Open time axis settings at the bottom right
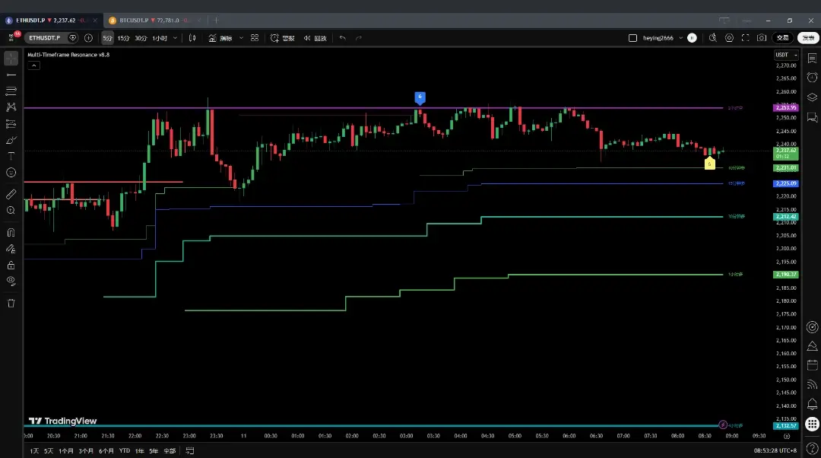 (787, 436)
